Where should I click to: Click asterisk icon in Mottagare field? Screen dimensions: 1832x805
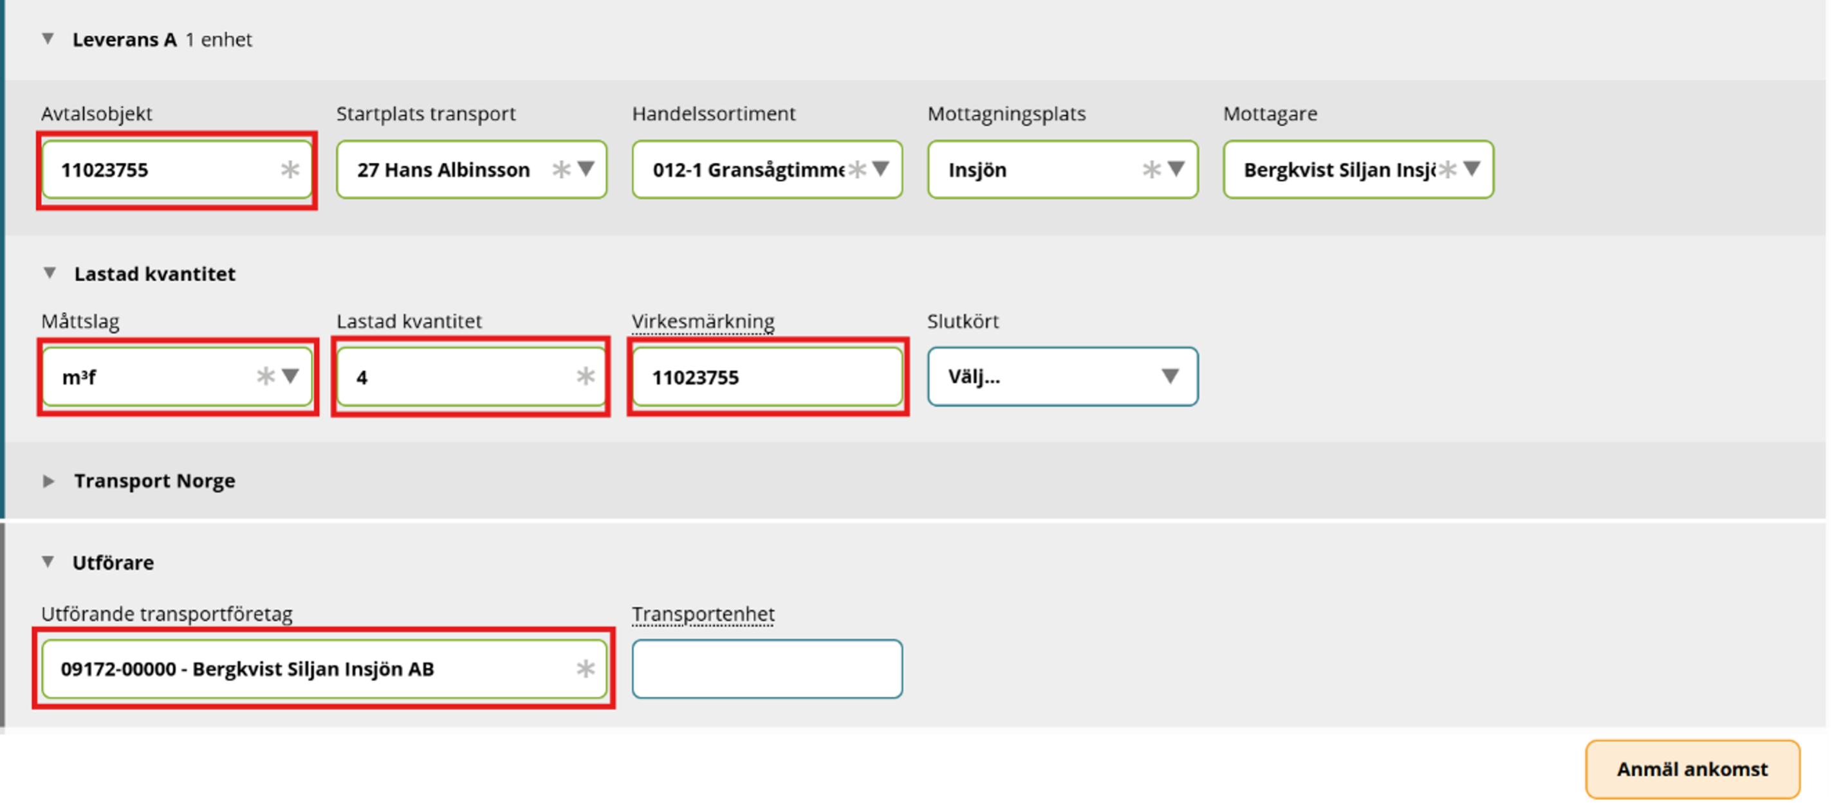(x=1447, y=169)
